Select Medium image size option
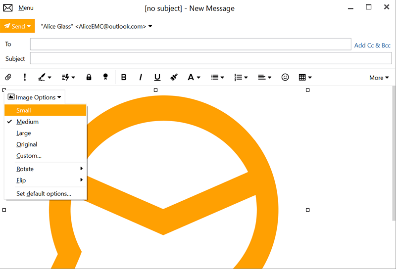This screenshot has width=396, height=269. click(x=46, y=122)
